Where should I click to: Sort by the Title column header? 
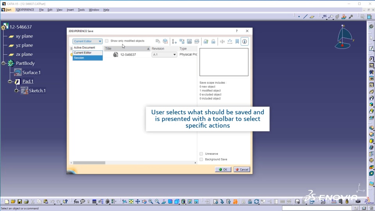pos(127,48)
